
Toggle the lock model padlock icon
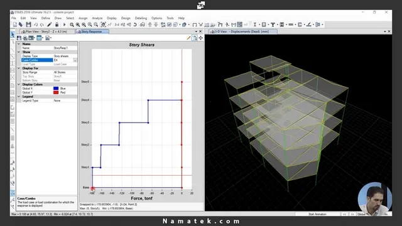tap(57, 24)
